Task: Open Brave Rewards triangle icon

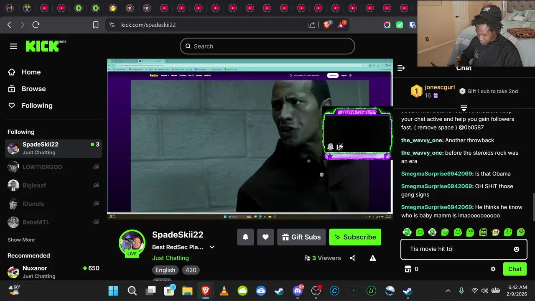Action: (x=341, y=25)
